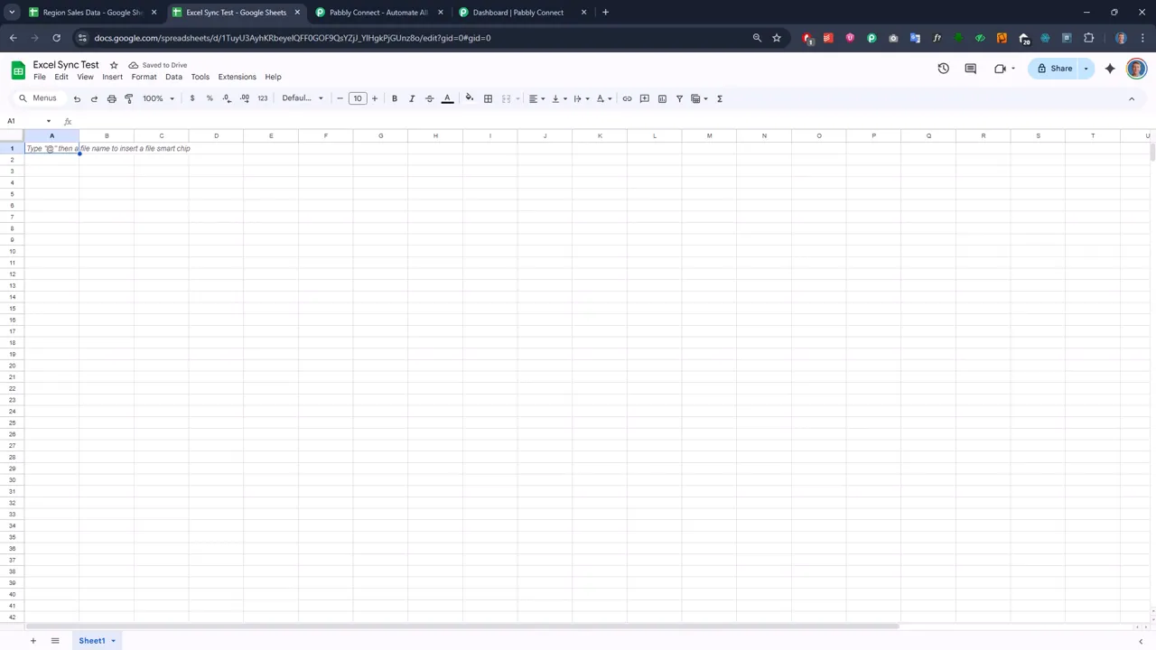The width and height of the screenshot is (1156, 650).
Task: Apply strikethrough formatting
Action: 429,98
